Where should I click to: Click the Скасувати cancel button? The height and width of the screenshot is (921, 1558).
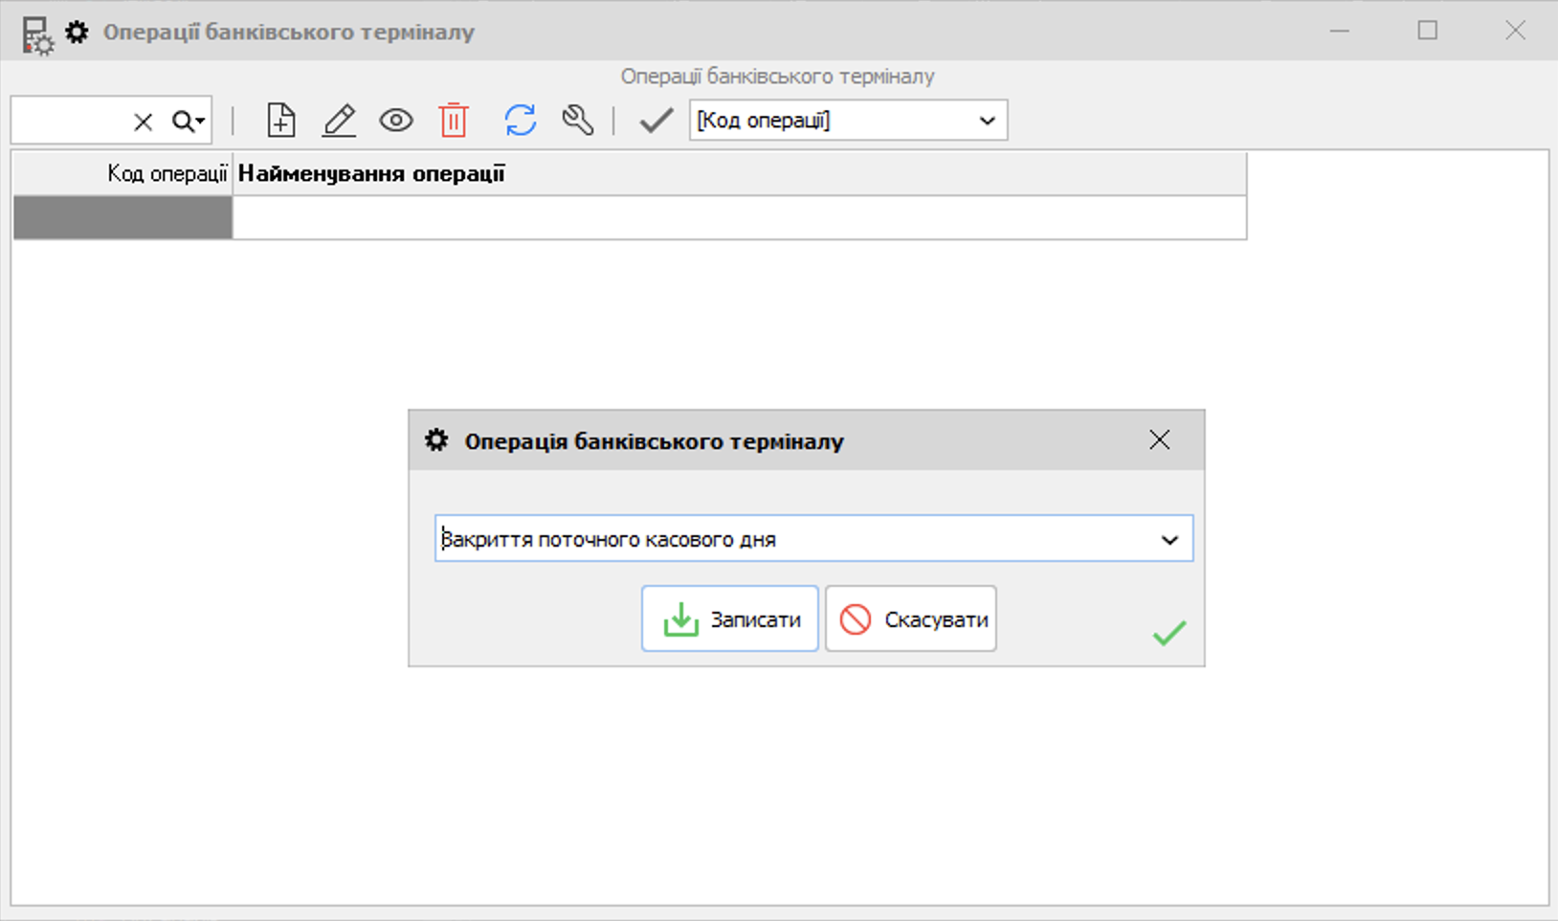point(911,619)
